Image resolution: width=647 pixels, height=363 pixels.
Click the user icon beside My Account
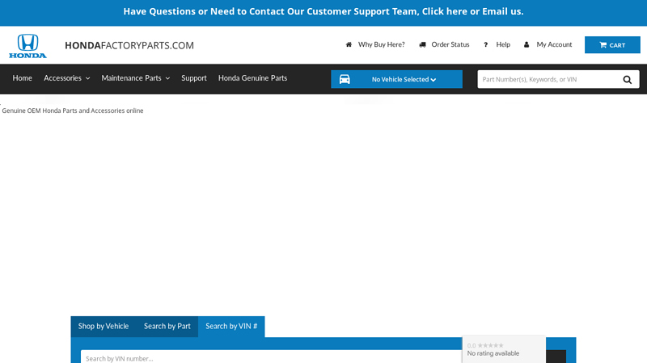[526, 44]
